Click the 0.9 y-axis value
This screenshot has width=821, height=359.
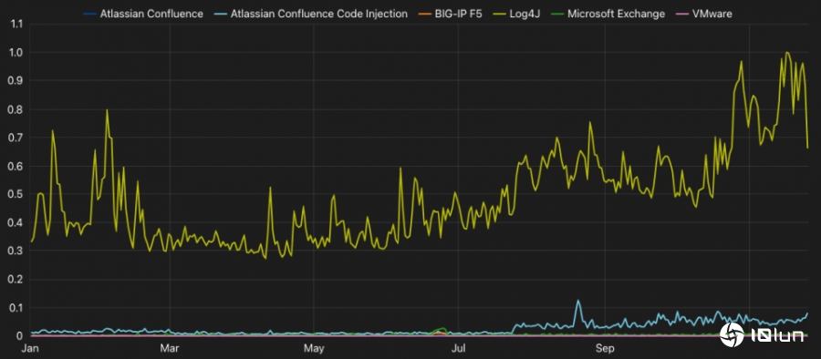[x=16, y=80]
